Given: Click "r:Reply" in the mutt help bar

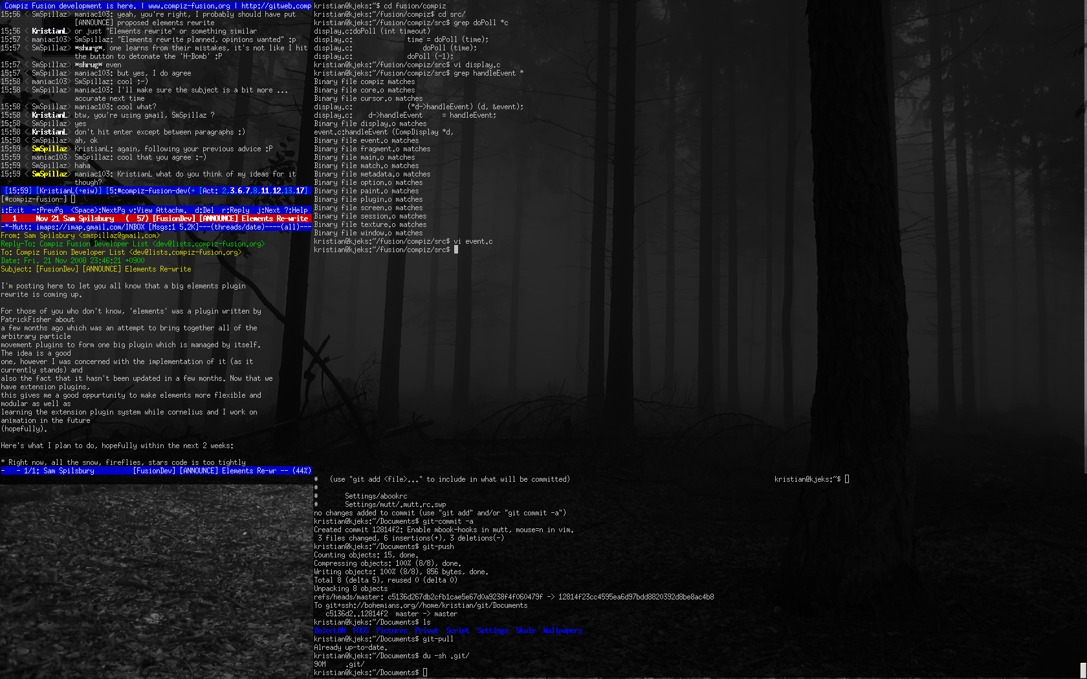Looking at the screenshot, I should click(x=236, y=210).
